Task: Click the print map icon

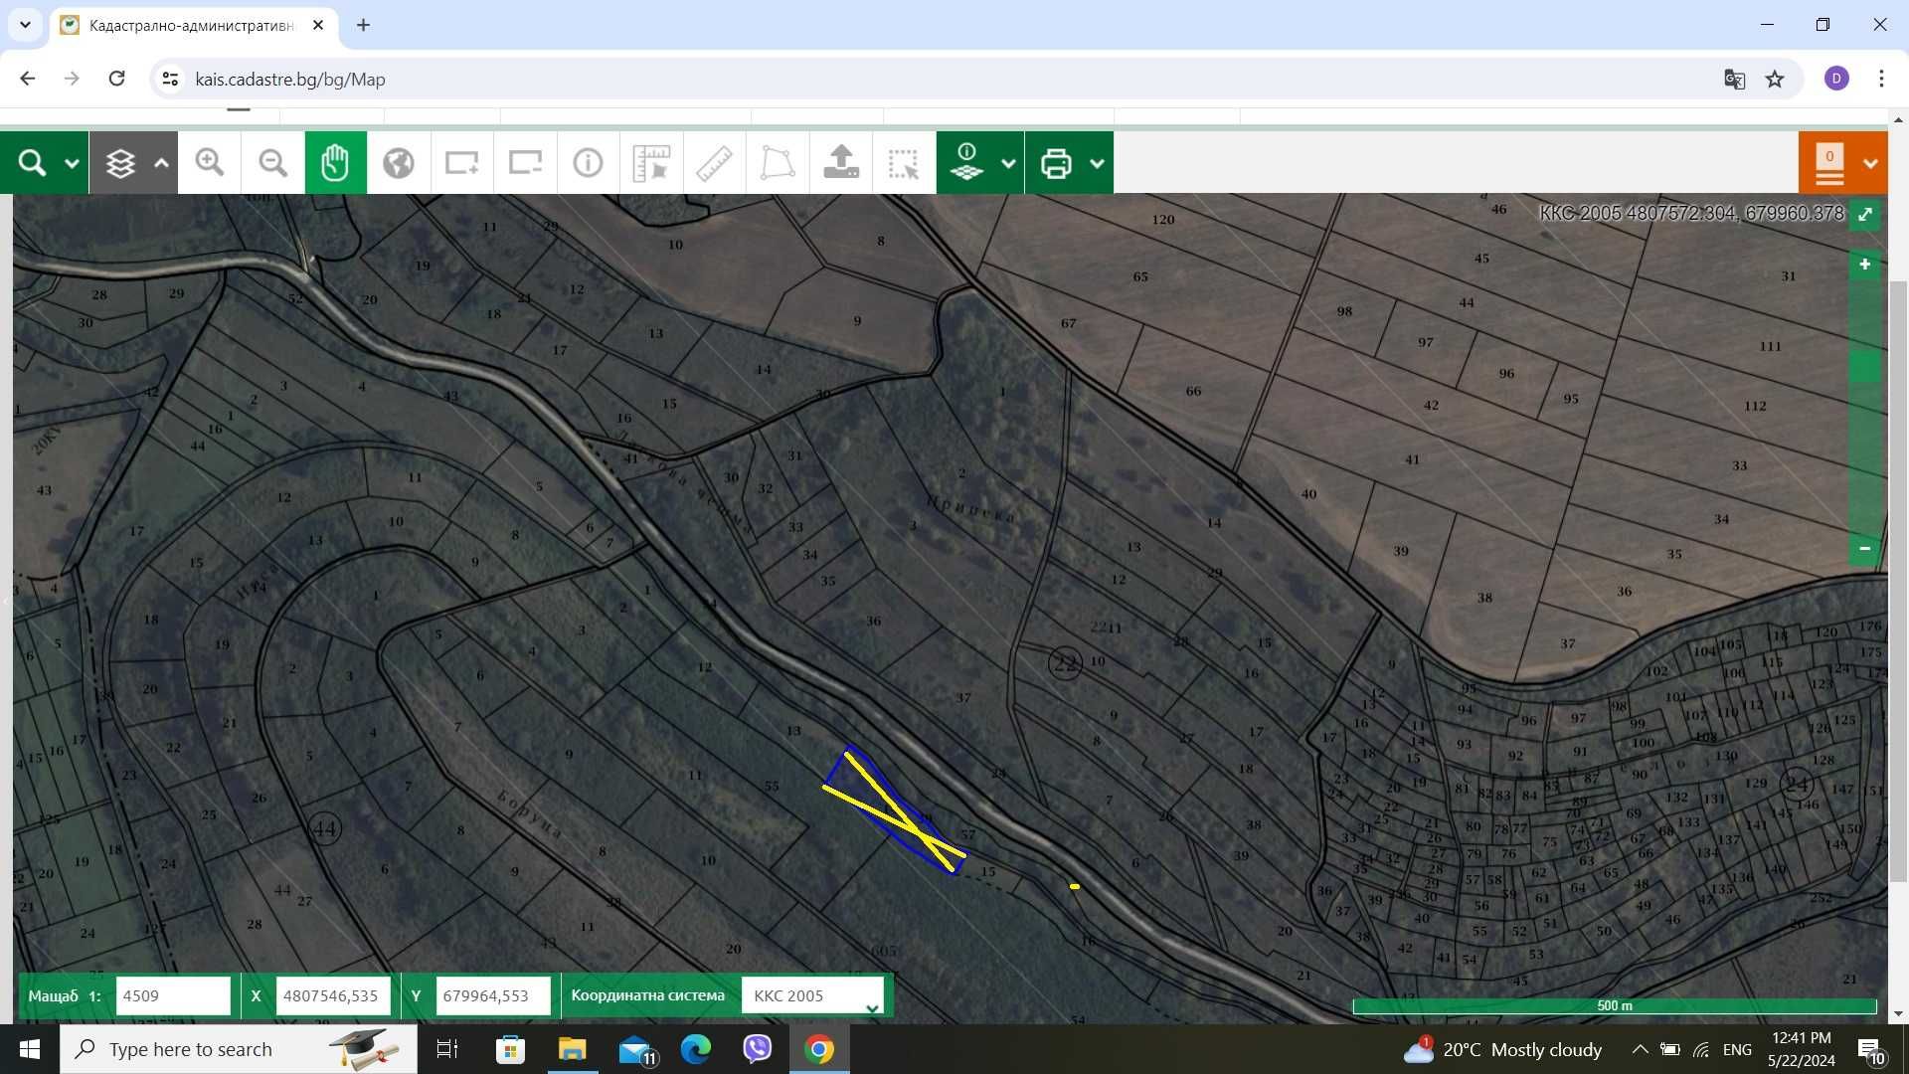Action: pyautogui.click(x=1056, y=163)
